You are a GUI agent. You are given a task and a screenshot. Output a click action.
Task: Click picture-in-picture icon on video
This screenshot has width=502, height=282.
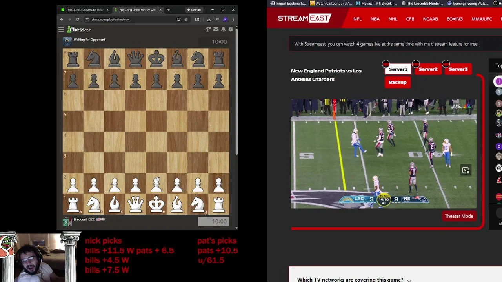pos(466,170)
